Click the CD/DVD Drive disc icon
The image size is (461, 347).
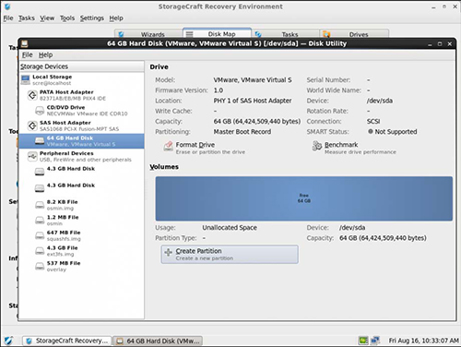click(40, 111)
